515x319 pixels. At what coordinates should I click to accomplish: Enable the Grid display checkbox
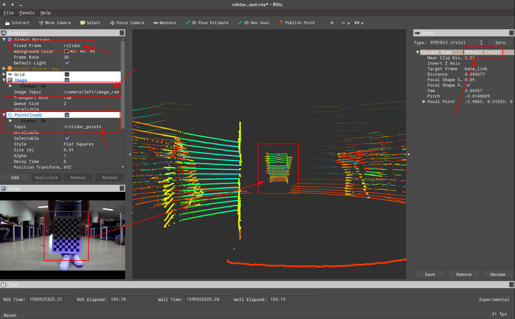(x=67, y=74)
